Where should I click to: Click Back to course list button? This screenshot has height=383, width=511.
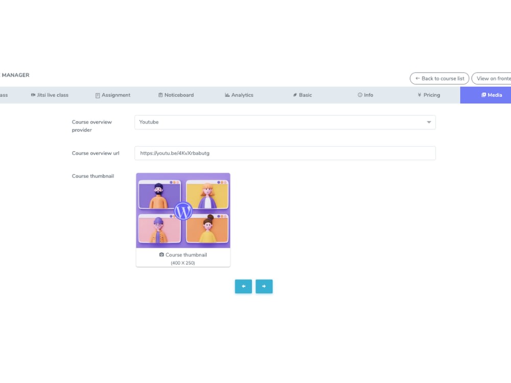coord(439,79)
